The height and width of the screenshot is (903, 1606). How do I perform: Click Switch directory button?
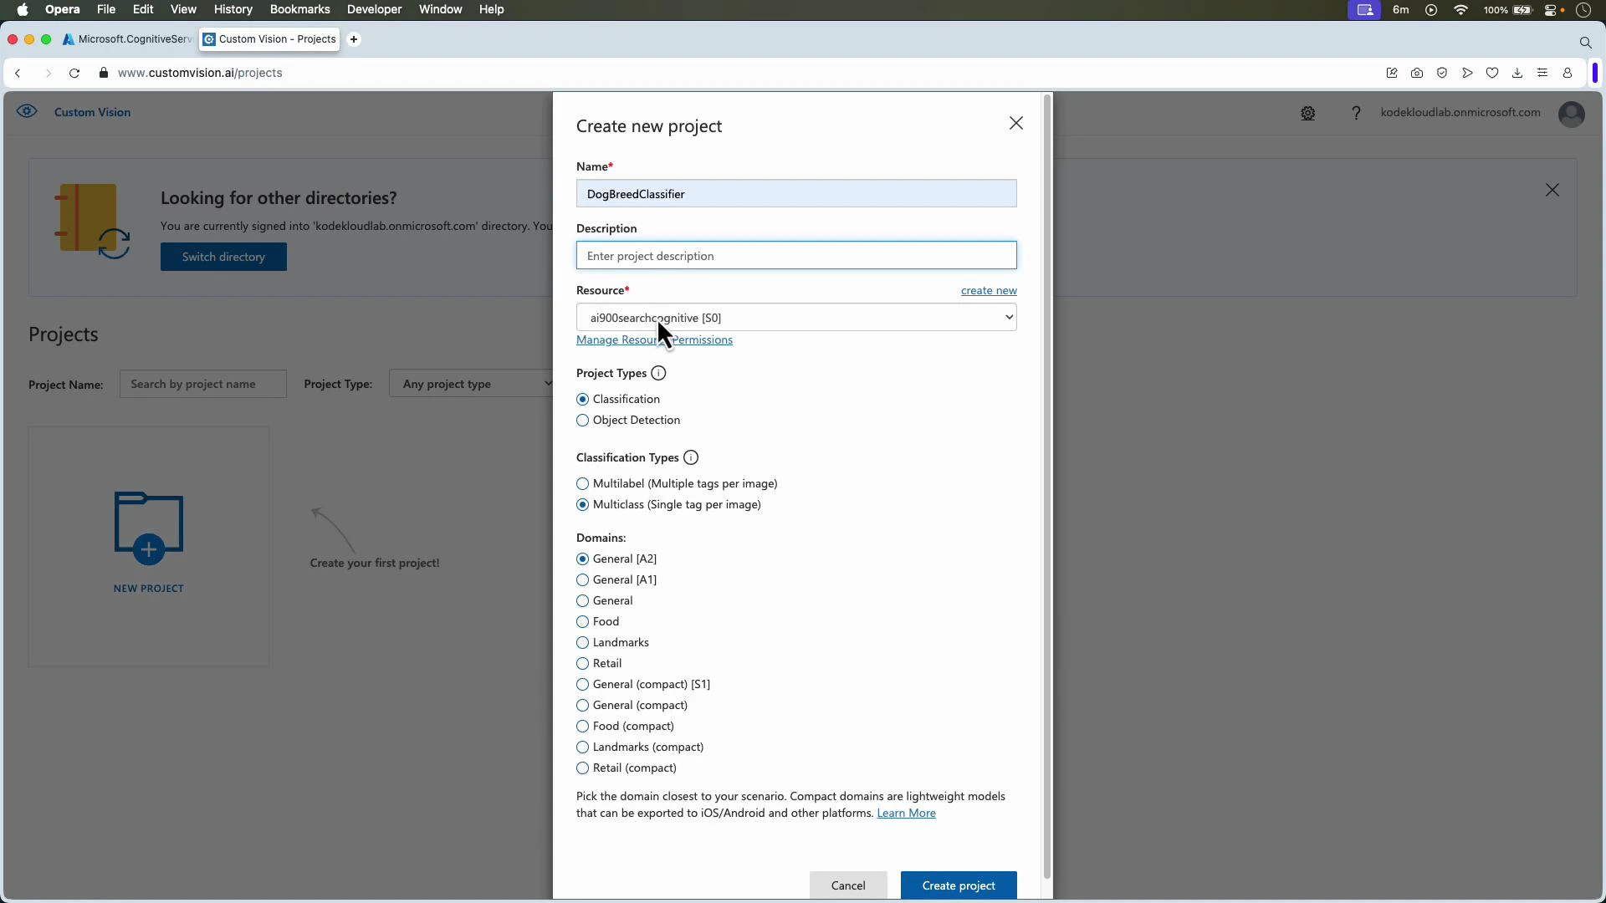[223, 258]
